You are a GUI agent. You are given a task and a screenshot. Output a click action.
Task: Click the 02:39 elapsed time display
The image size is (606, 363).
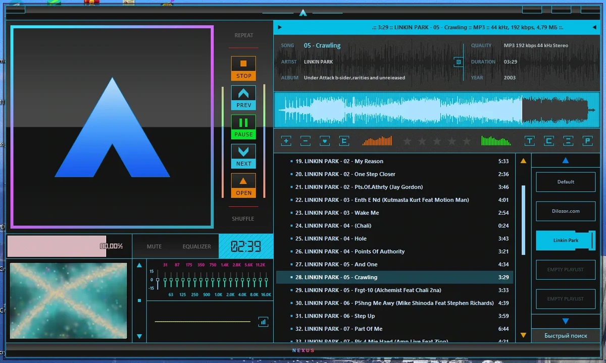pos(246,246)
